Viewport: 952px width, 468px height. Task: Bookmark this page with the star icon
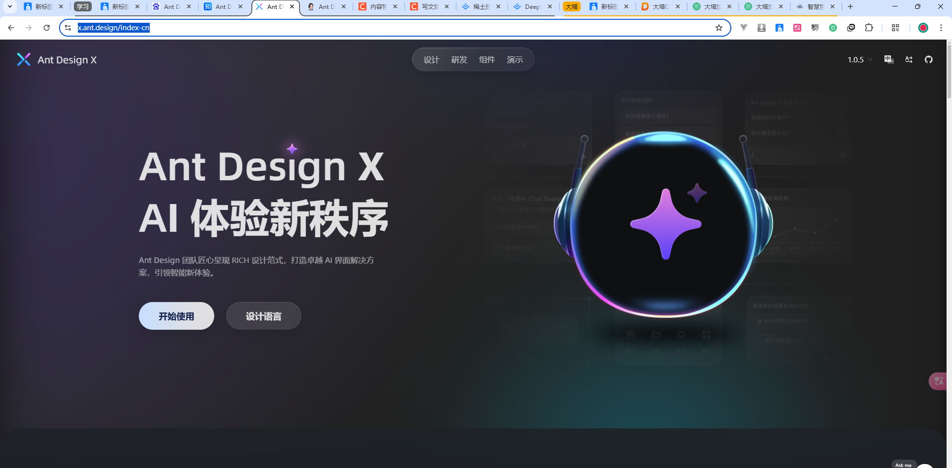click(x=719, y=28)
